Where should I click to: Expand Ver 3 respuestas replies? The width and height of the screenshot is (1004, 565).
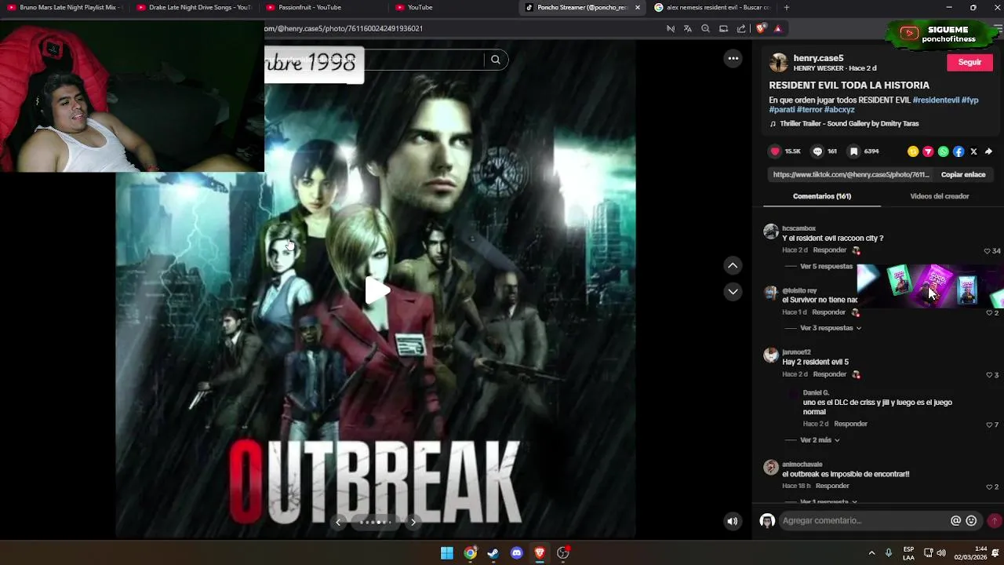coord(831,328)
